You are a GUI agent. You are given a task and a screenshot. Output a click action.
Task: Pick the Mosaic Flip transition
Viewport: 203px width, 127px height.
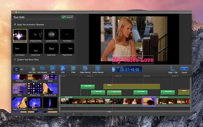pyautogui.click(x=35, y=88)
